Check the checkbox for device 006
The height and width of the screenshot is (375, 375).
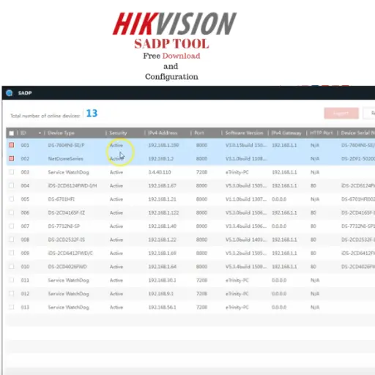coord(11,212)
